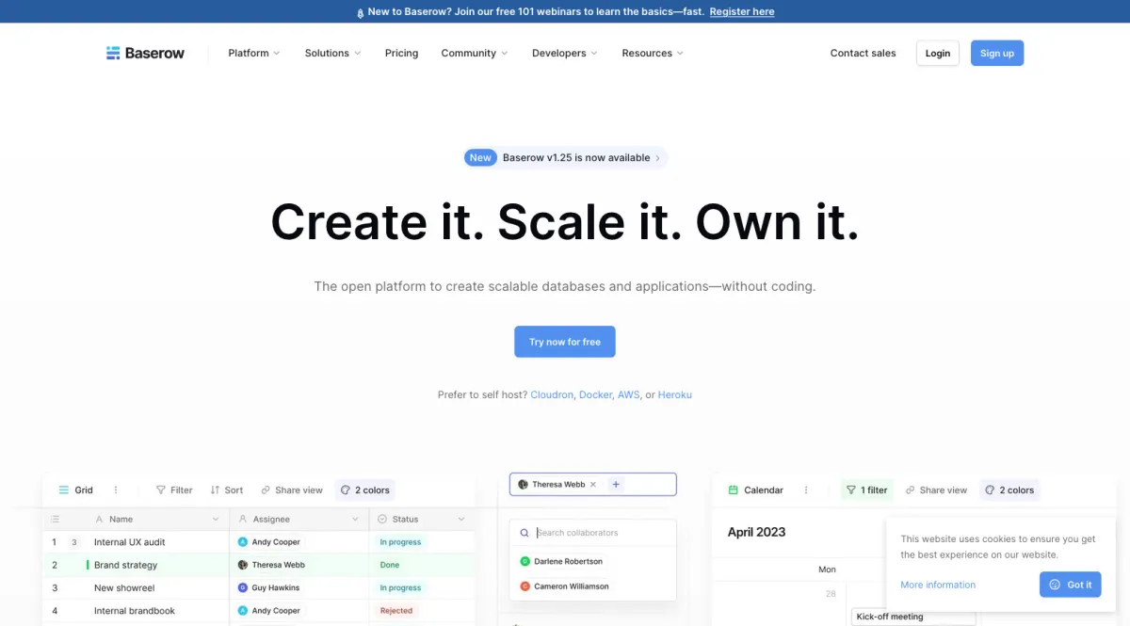Screen dimensions: 1130x626
Task: Select the Internal UX audit cell
Action: tap(130, 542)
